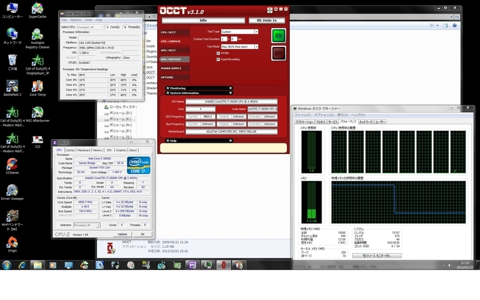The height and width of the screenshot is (300, 480).
Task: Click Custom Test Duration minutes field
Action: 234,39
